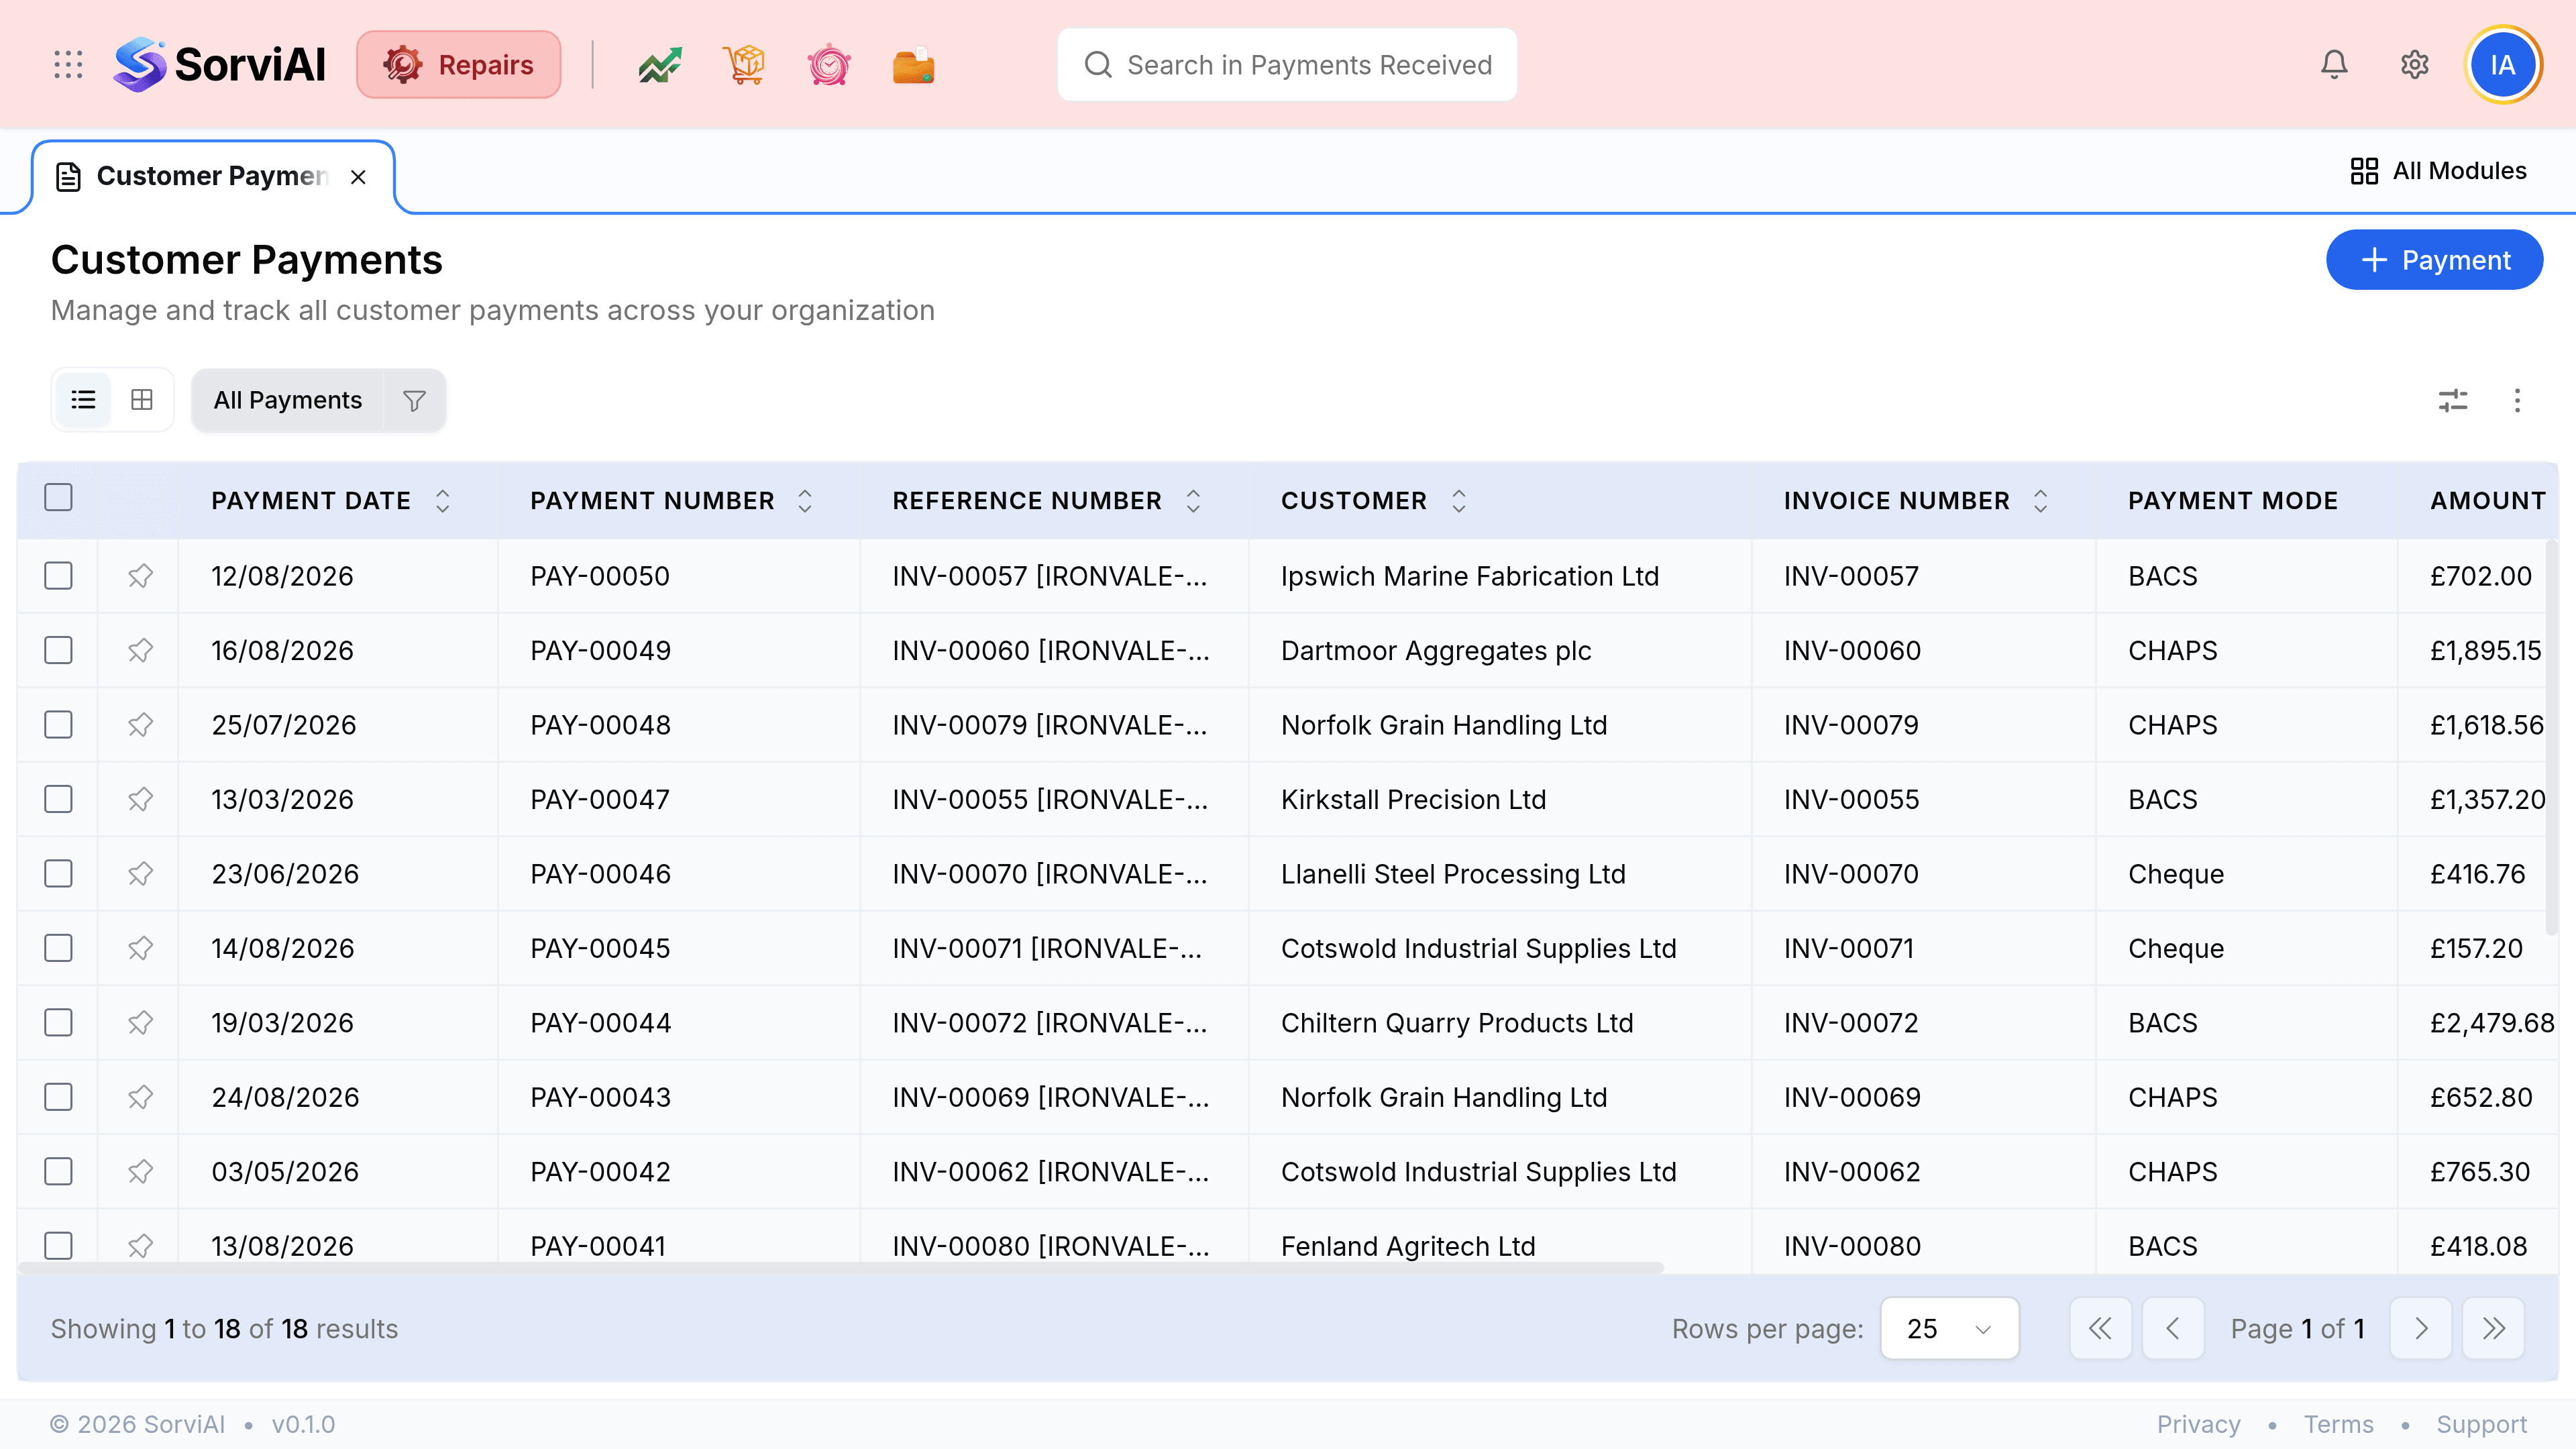Open the Repairs module switcher

point(459,65)
